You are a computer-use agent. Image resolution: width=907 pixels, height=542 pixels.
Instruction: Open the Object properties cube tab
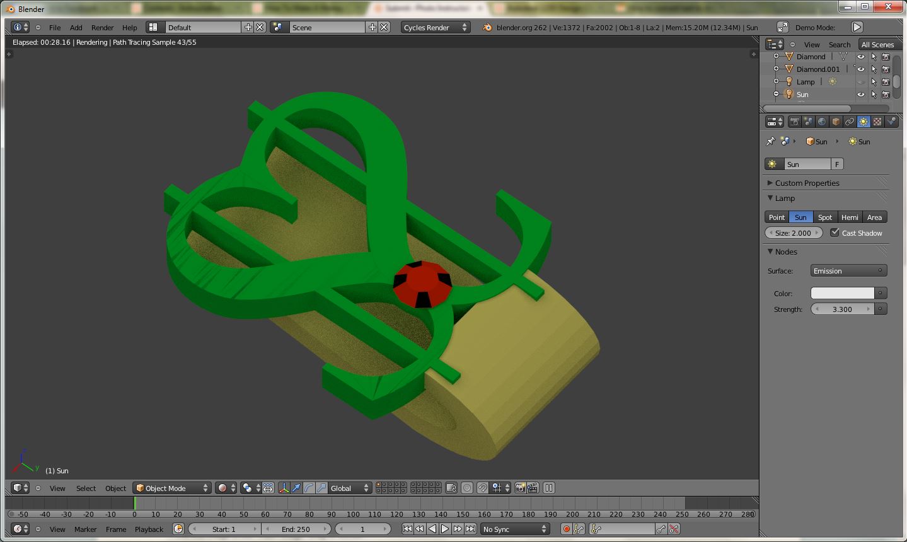836,122
